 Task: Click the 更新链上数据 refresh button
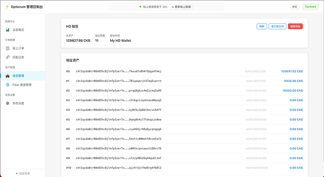[181, 7]
